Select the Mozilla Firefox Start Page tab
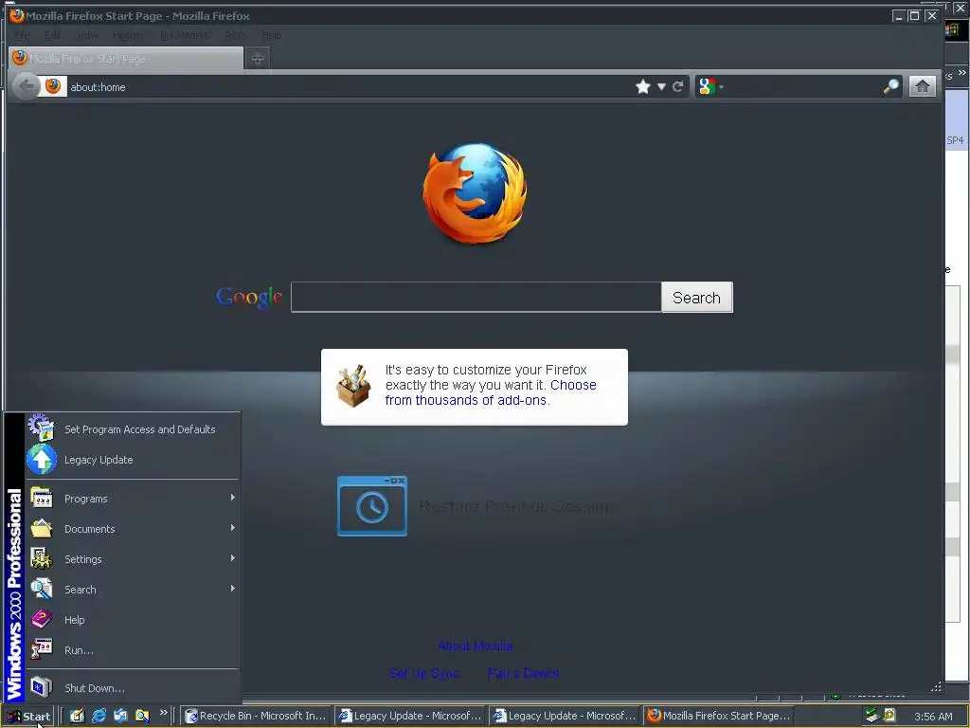This screenshot has height=728, width=970. (x=127, y=58)
